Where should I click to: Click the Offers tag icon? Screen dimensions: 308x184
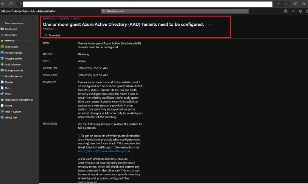point(2,94)
